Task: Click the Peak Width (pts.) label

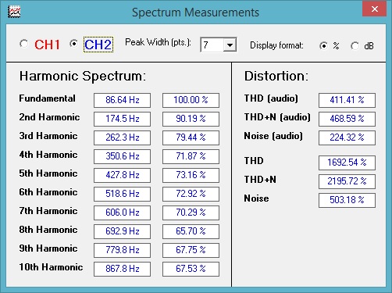Action: pyautogui.click(x=158, y=42)
